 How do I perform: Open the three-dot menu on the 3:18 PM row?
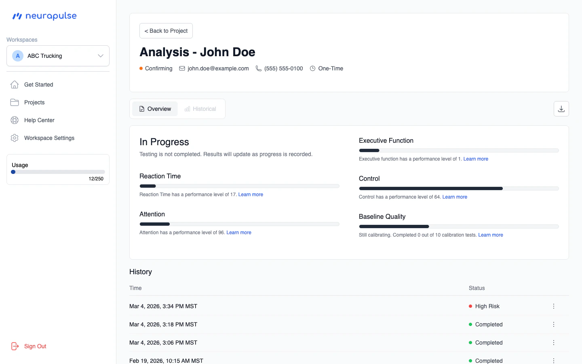click(x=554, y=324)
